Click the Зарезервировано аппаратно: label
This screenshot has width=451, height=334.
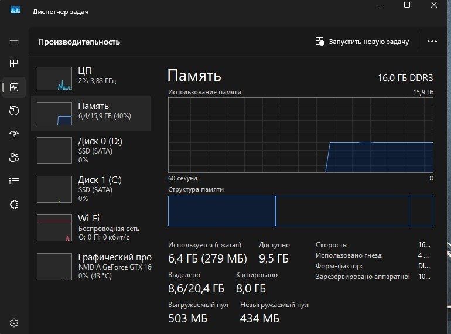coord(363,277)
